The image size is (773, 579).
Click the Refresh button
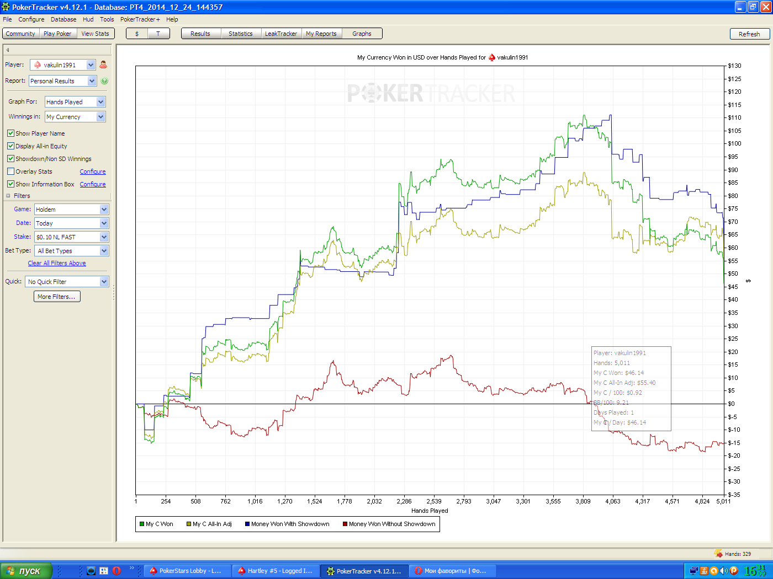point(749,34)
